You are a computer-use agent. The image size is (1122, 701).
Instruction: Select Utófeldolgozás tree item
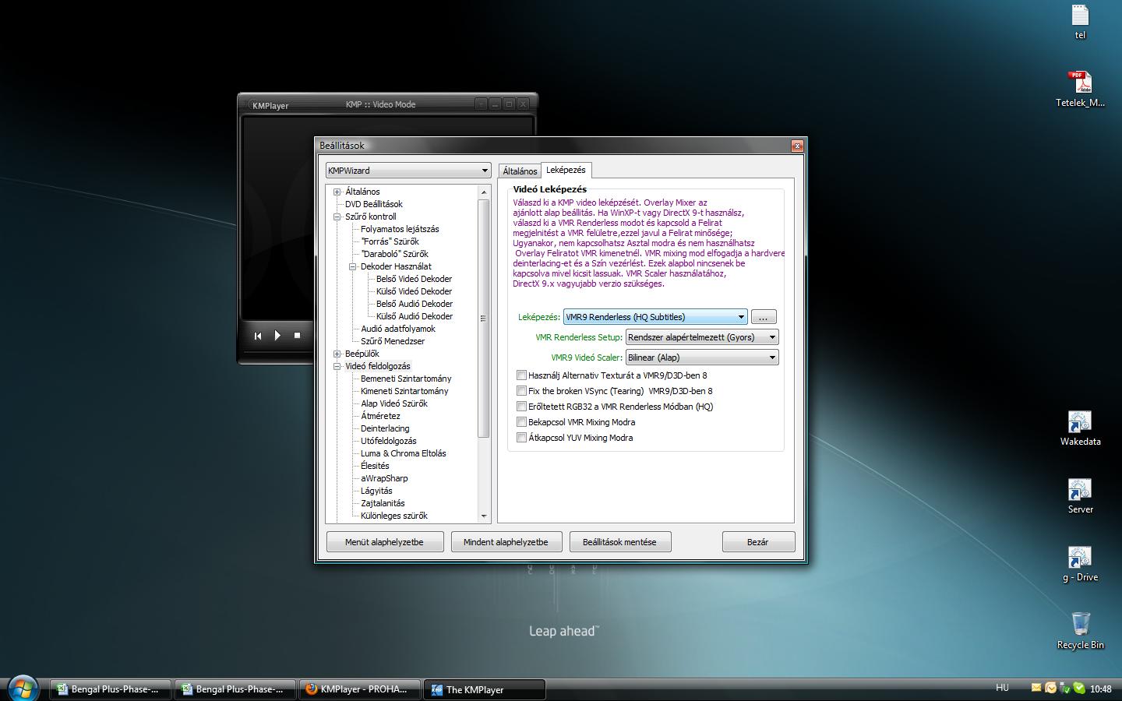(x=389, y=441)
